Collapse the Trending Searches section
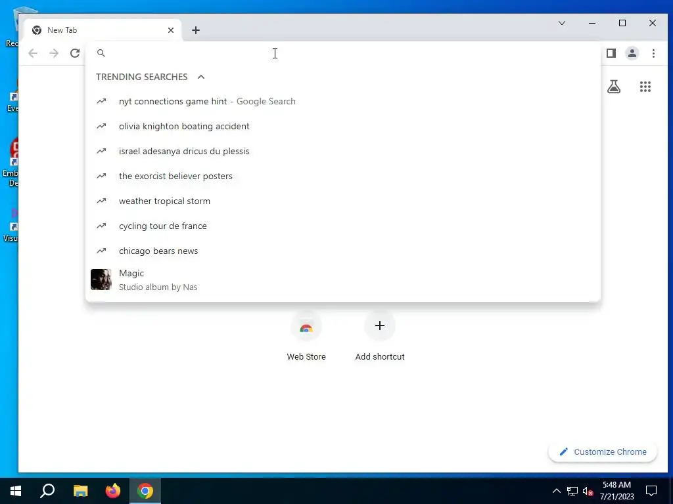The height and width of the screenshot is (504, 673). (201, 77)
